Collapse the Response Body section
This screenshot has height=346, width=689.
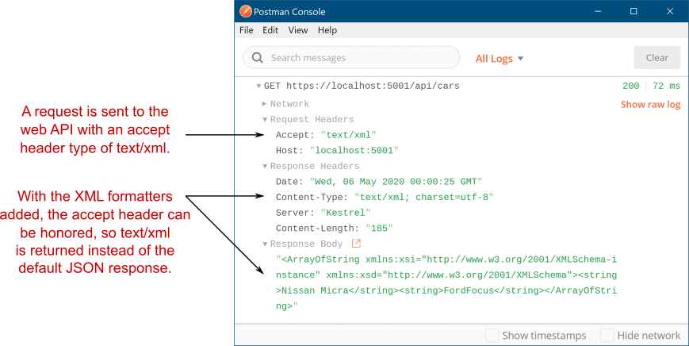265,244
